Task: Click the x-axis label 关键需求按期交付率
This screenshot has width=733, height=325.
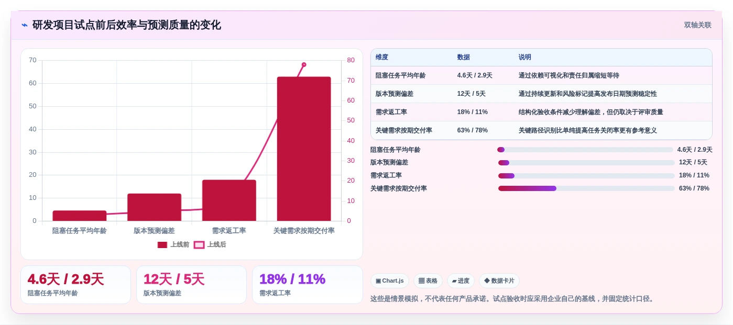Action: [x=304, y=231]
